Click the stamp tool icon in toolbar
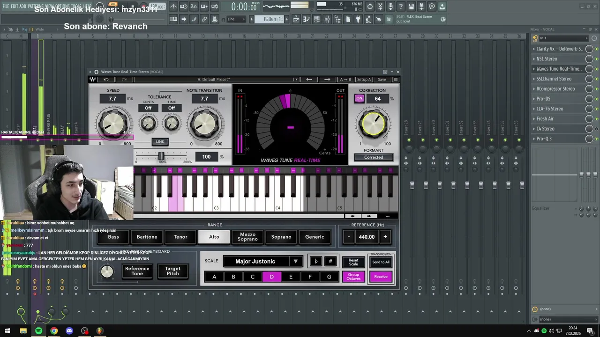This screenshot has width=600, height=337. (x=214, y=19)
